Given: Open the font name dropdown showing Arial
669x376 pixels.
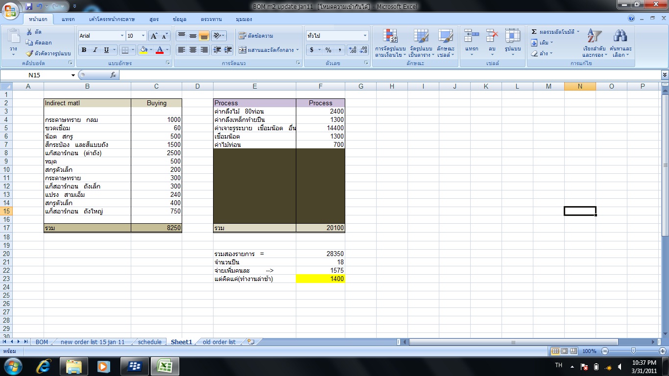Looking at the screenshot, I should (x=122, y=36).
